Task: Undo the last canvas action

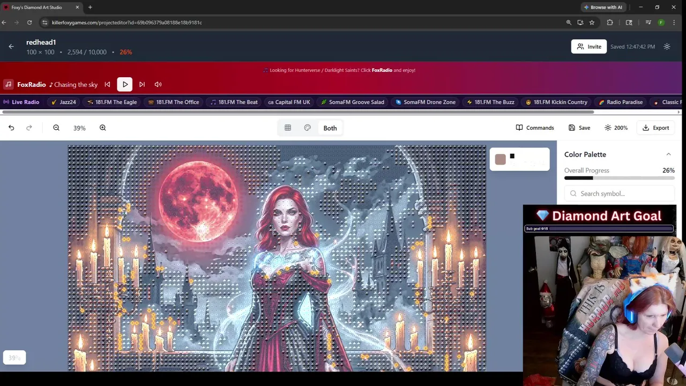Action: [x=11, y=128]
